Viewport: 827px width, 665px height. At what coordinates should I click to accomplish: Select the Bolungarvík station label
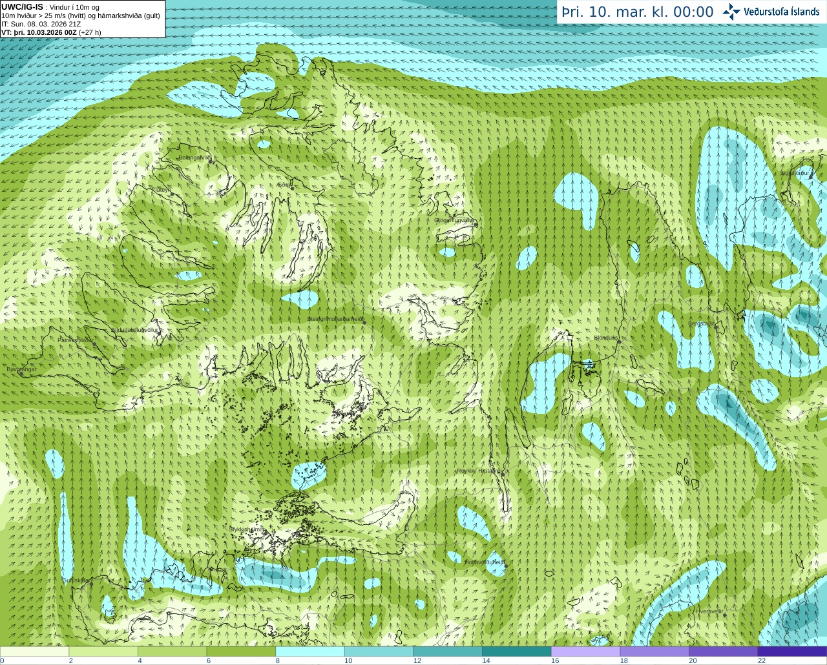coord(194,157)
